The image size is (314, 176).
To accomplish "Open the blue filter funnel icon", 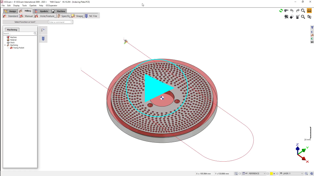I will coord(312,28).
